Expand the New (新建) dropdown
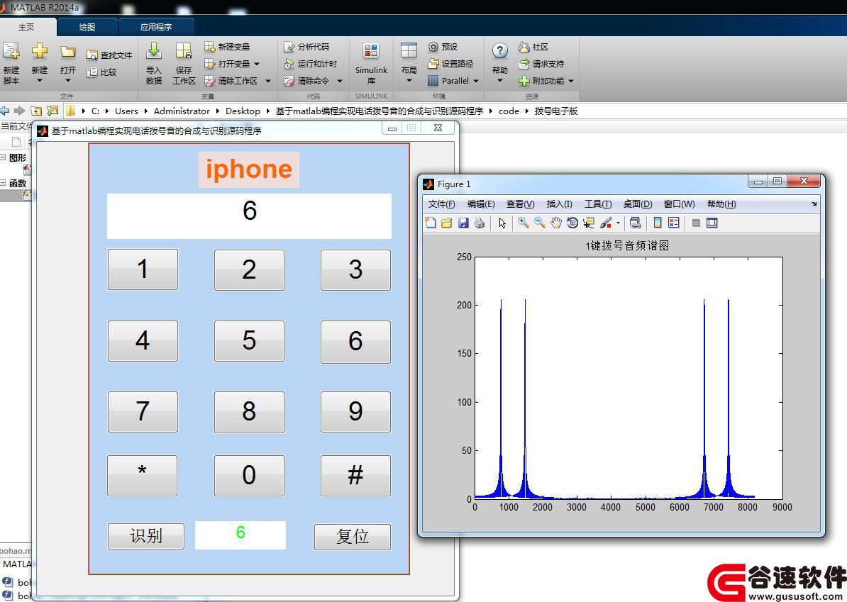847x602 pixels. [x=40, y=80]
